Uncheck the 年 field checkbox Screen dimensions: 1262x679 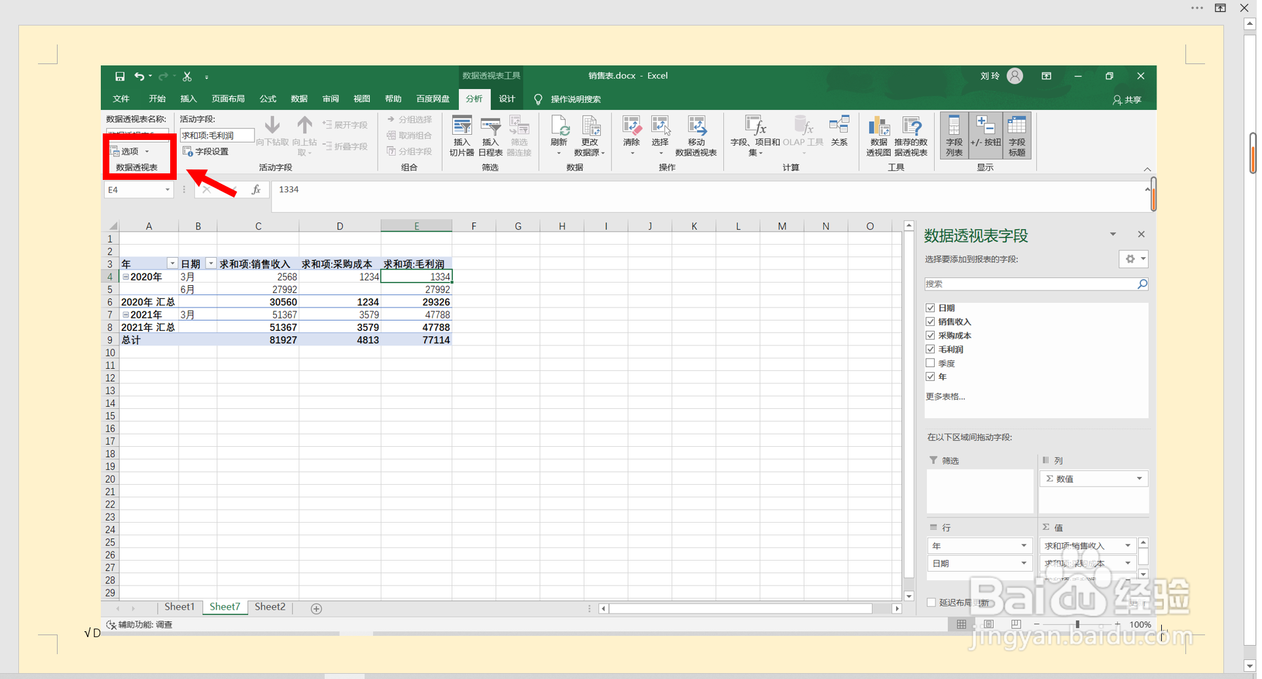tap(930, 377)
